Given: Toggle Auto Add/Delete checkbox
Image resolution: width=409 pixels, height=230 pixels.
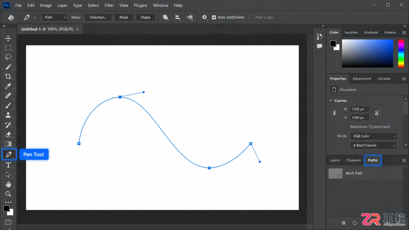Looking at the screenshot, I should tap(214, 17).
